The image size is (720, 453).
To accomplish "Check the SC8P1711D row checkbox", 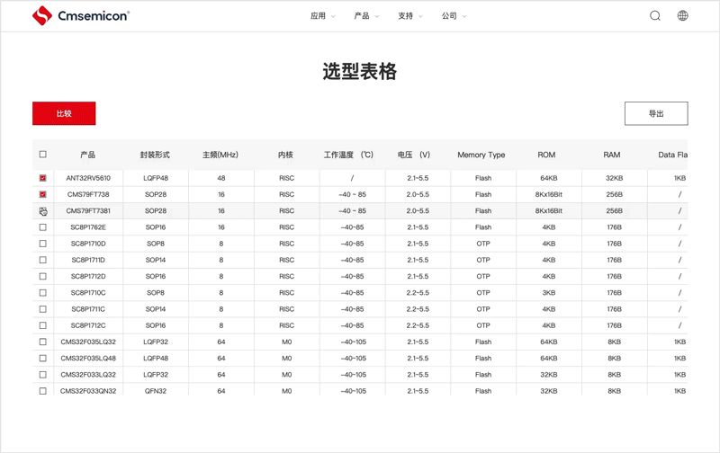I will pos(42,260).
